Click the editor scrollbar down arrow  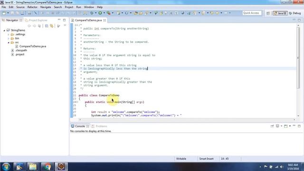tap(298, 116)
